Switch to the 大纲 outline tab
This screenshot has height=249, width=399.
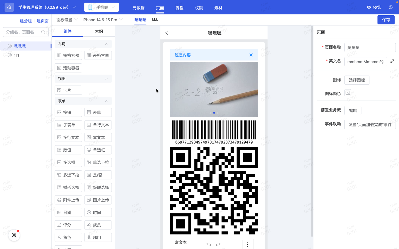(x=99, y=31)
